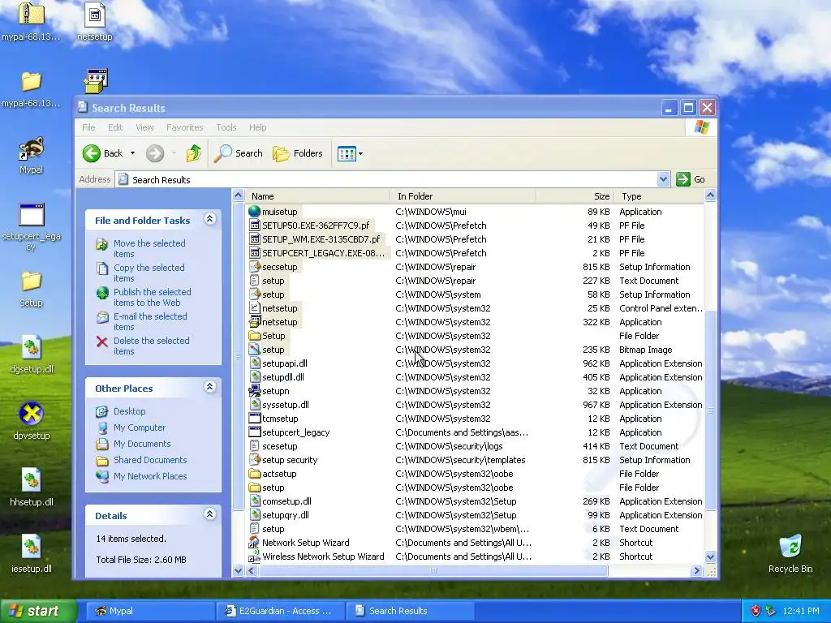
Task: Sort by the Type column header
Action: tap(659, 196)
